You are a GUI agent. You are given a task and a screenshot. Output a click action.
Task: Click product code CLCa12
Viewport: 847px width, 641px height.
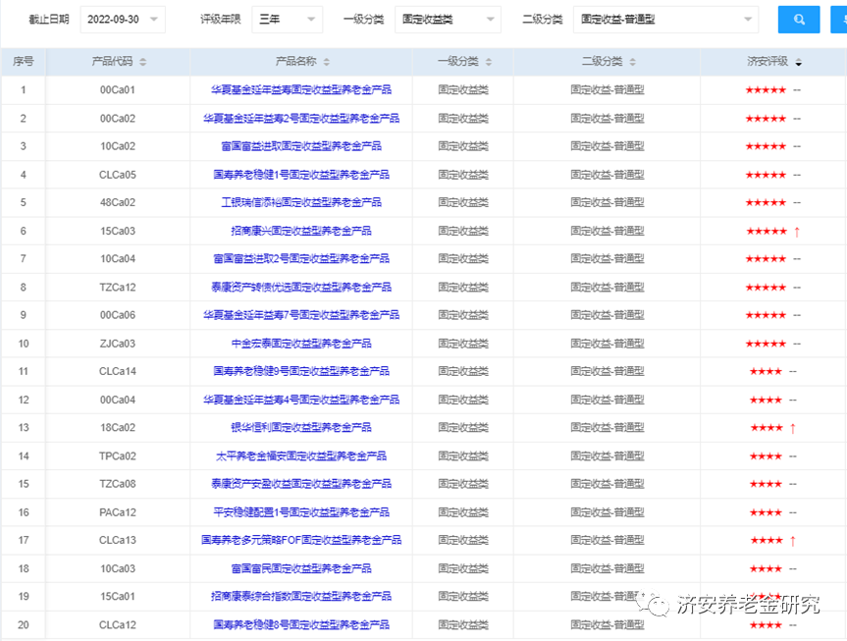tap(117, 624)
